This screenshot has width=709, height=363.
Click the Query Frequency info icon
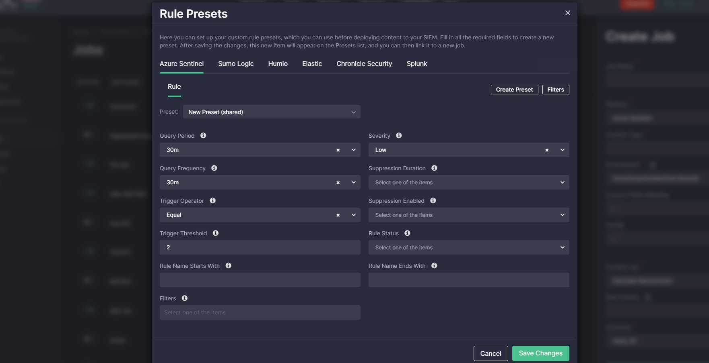[214, 168]
